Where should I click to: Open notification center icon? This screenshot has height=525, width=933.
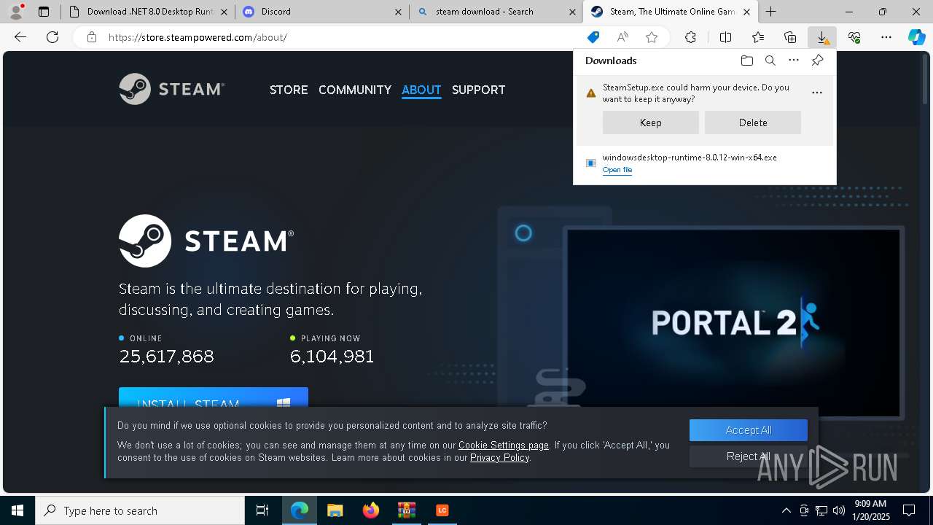[x=909, y=510]
